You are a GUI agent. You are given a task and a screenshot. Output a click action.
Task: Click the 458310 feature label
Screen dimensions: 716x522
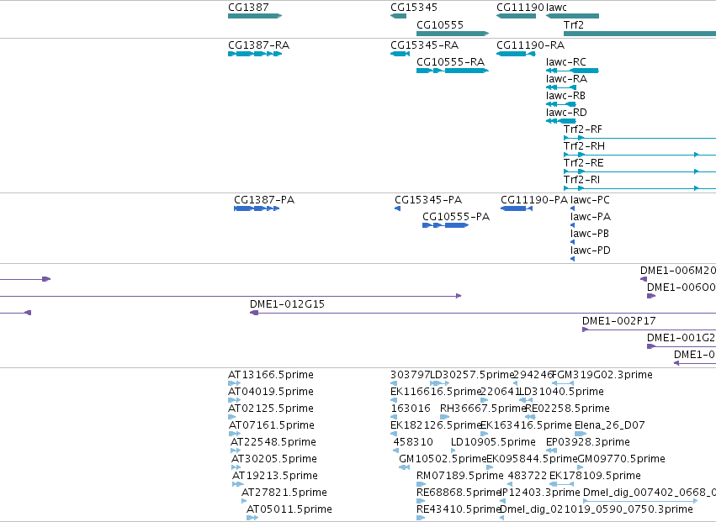(x=413, y=443)
